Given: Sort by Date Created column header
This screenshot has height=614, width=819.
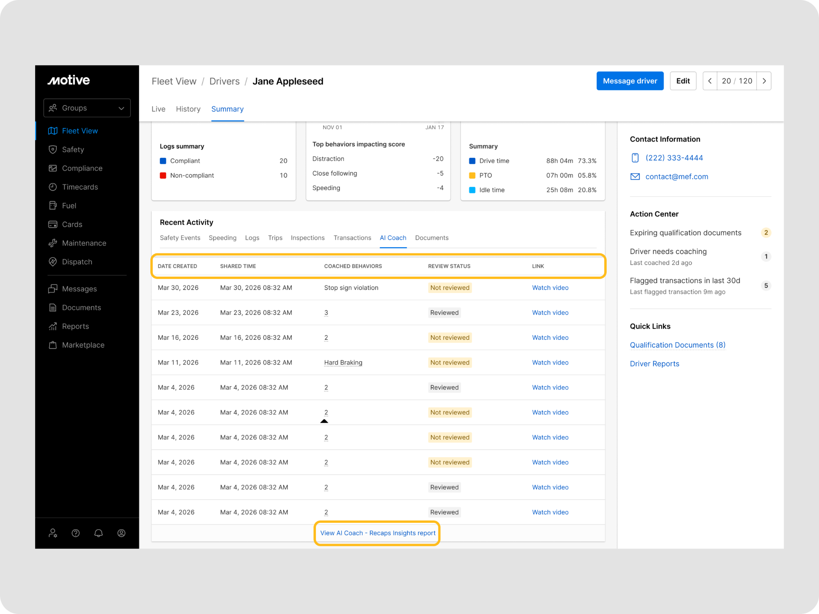Looking at the screenshot, I should [x=178, y=266].
